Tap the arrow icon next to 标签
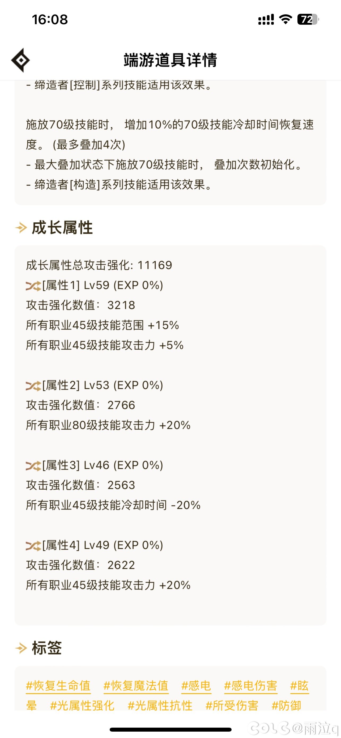341x738 pixels. coord(21,648)
